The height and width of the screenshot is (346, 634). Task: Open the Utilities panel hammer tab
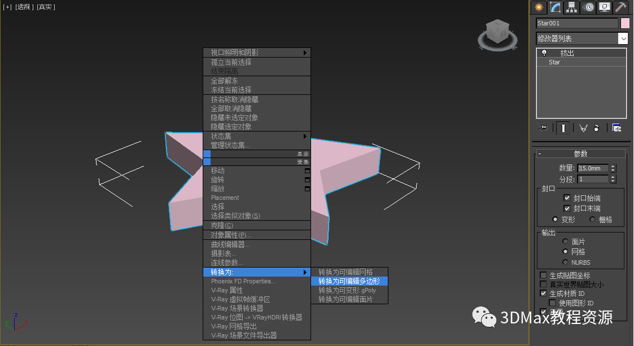pos(620,7)
